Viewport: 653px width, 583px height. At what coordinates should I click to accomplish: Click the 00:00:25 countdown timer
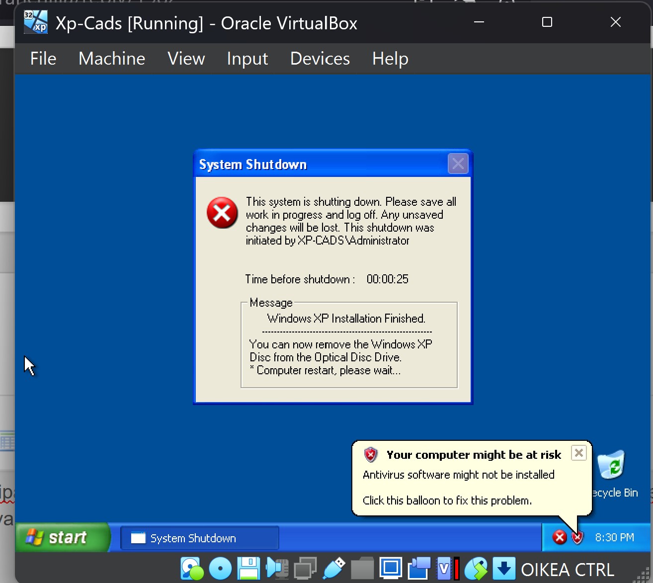coord(388,279)
